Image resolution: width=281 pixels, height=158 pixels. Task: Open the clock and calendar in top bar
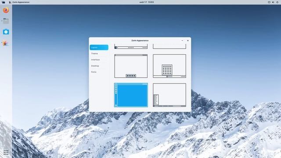(x=146, y=2)
